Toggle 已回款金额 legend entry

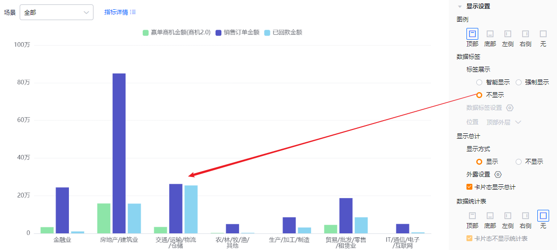pyautogui.click(x=283, y=32)
